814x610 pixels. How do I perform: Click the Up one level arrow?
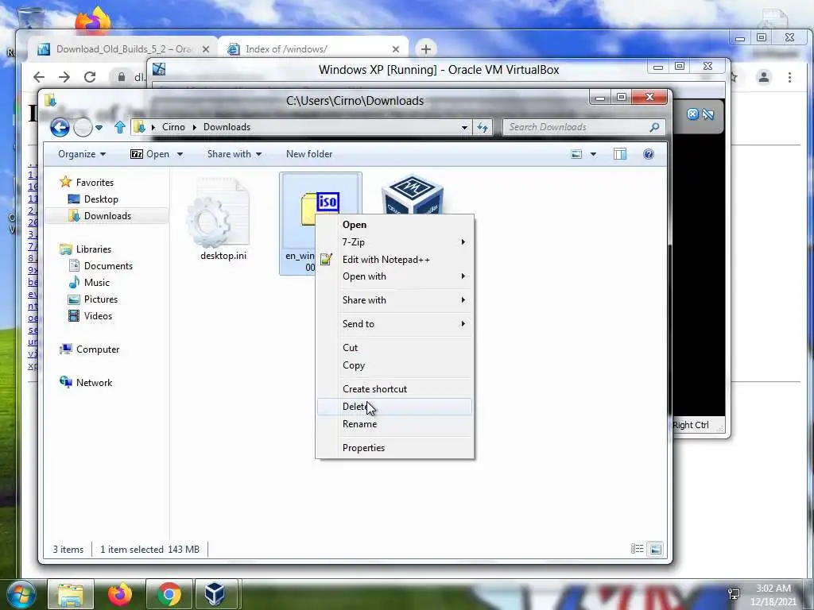pos(120,127)
